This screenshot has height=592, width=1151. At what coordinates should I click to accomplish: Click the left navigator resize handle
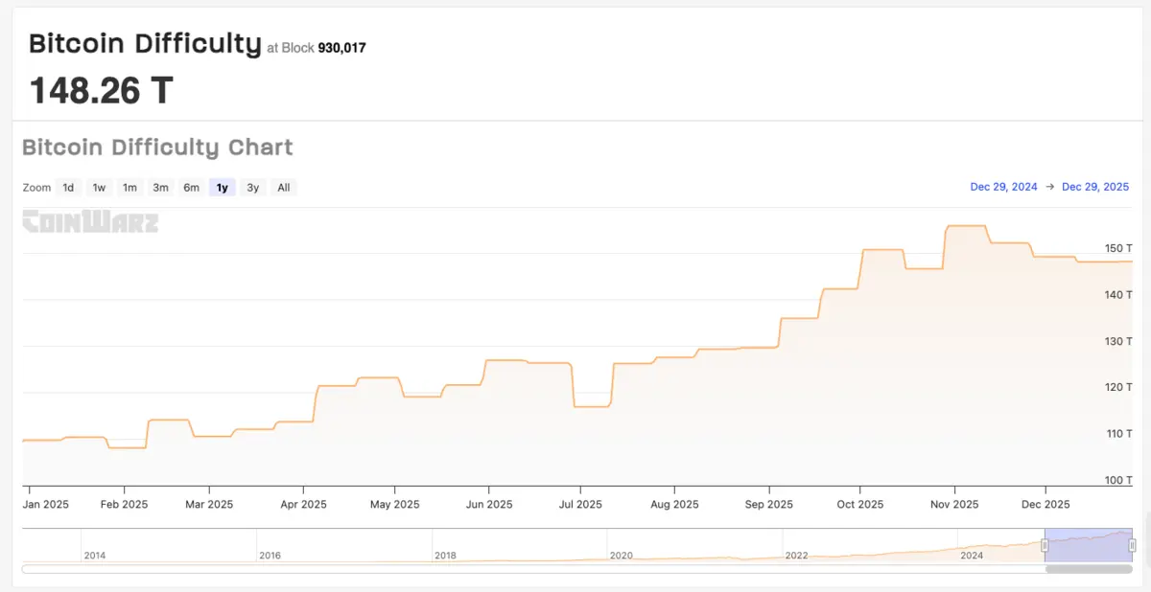pyautogui.click(x=1045, y=544)
